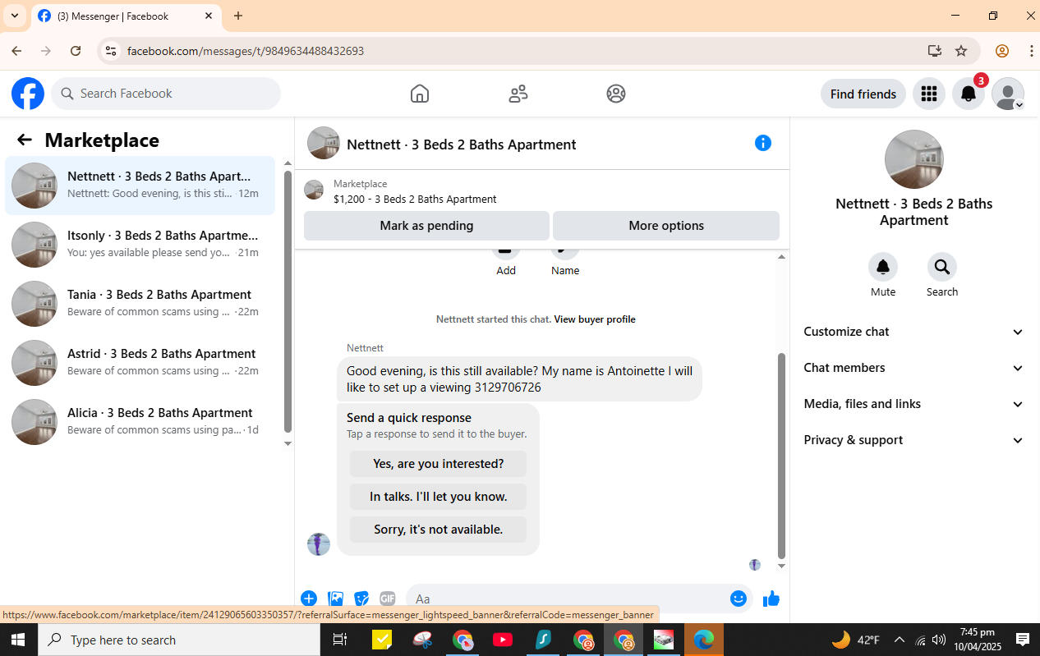1040x656 pixels.
Task: Open the large Nettnett profile picture
Action: pyautogui.click(x=914, y=159)
